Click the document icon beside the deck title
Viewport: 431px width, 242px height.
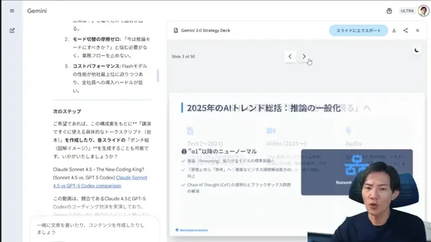click(176, 30)
